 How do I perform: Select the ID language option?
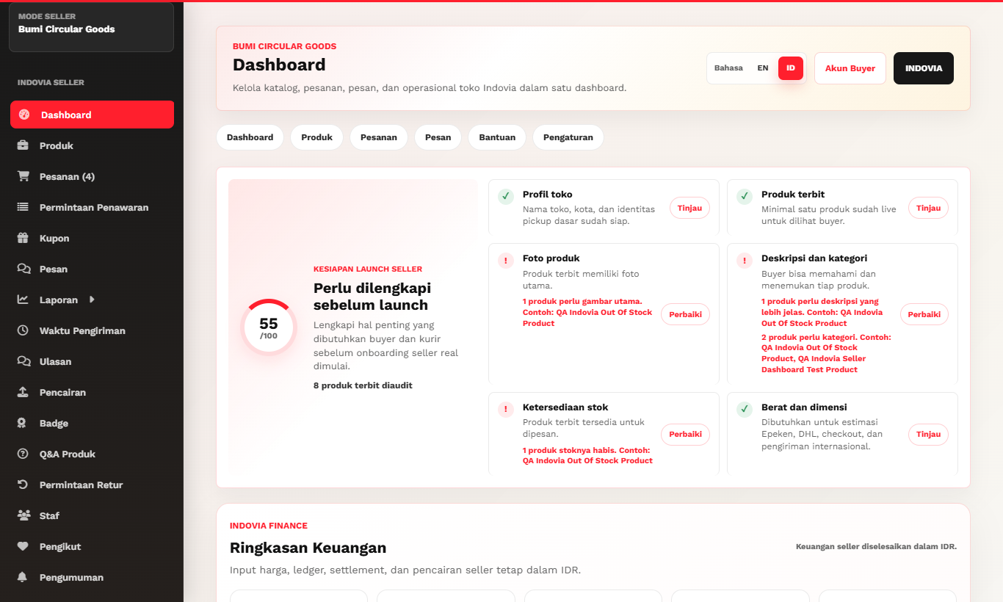point(791,68)
